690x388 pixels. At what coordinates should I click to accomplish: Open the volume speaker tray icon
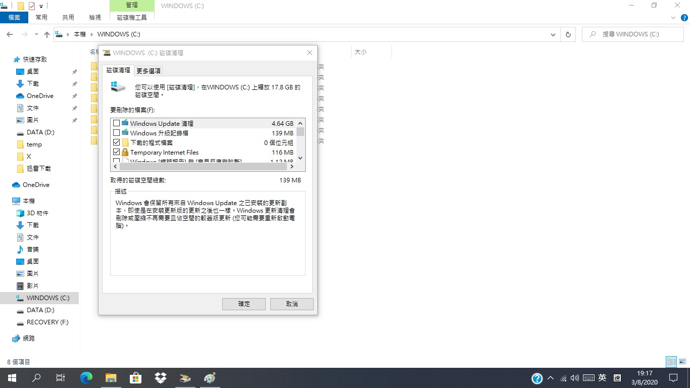point(574,378)
